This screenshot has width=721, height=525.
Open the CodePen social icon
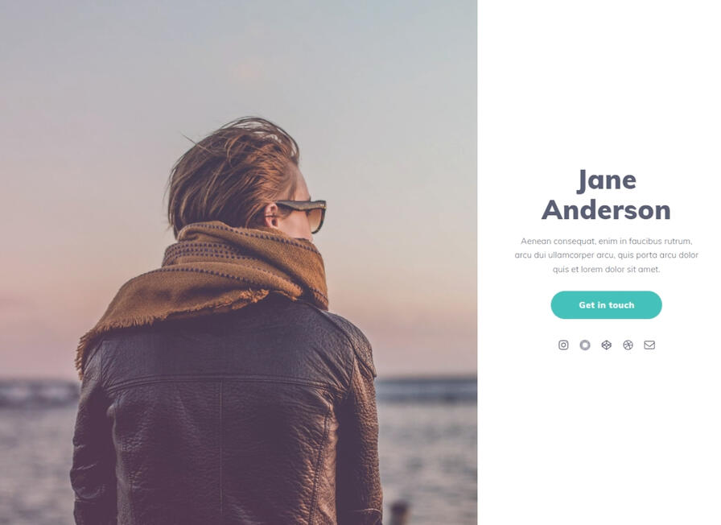point(607,345)
